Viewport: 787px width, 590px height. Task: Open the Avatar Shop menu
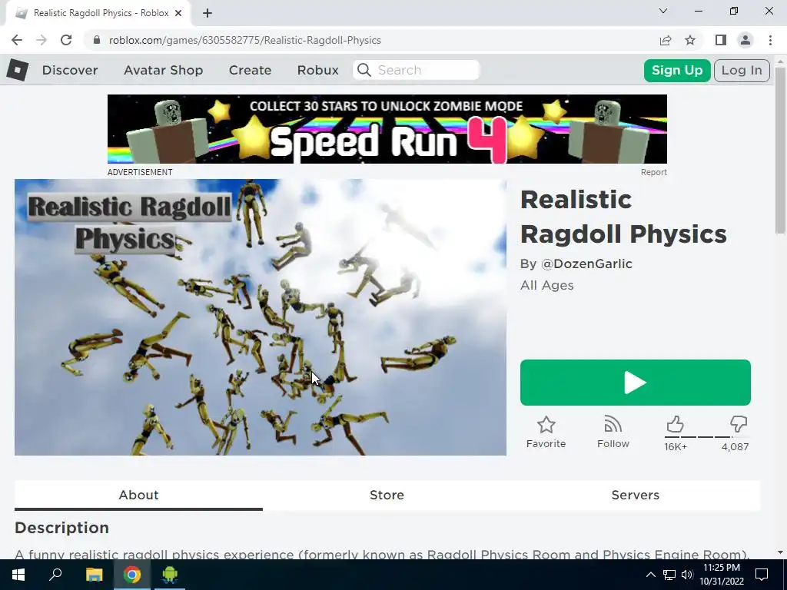coord(163,70)
